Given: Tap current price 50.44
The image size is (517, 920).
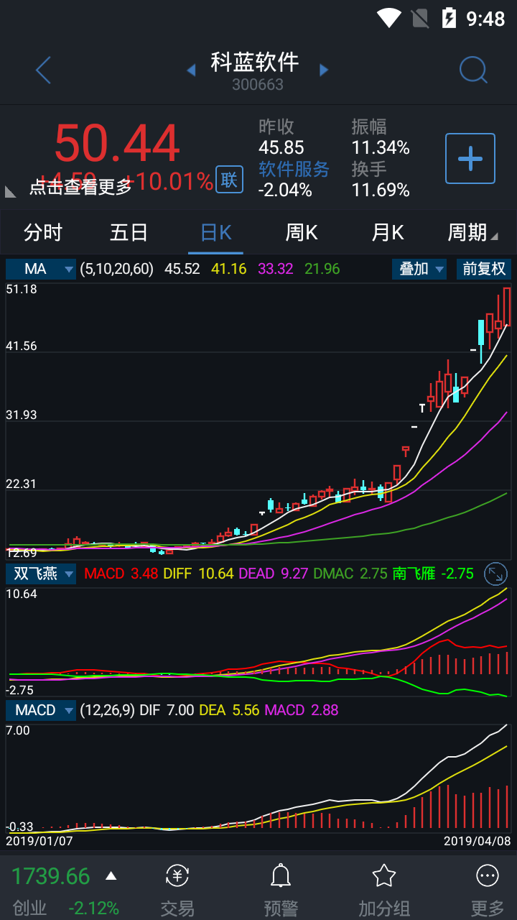Looking at the screenshot, I should 117,143.
